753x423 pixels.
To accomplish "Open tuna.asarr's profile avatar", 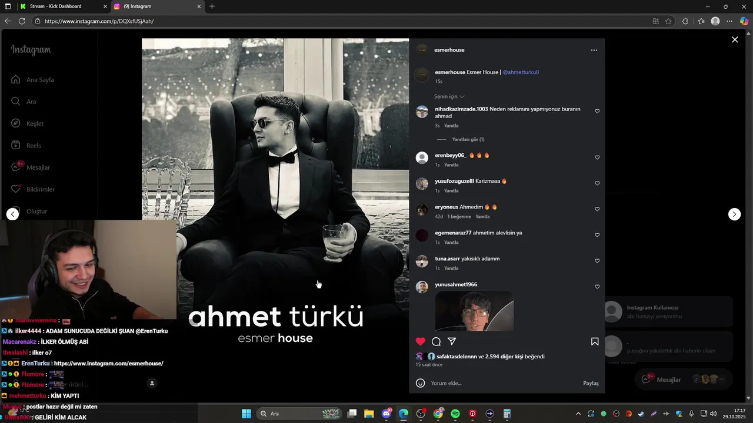I will pyautogui.click(x=422, y=261).
